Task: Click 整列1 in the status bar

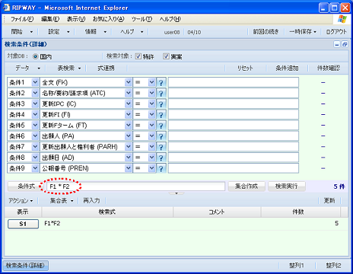Action: [x=297, y=266]
